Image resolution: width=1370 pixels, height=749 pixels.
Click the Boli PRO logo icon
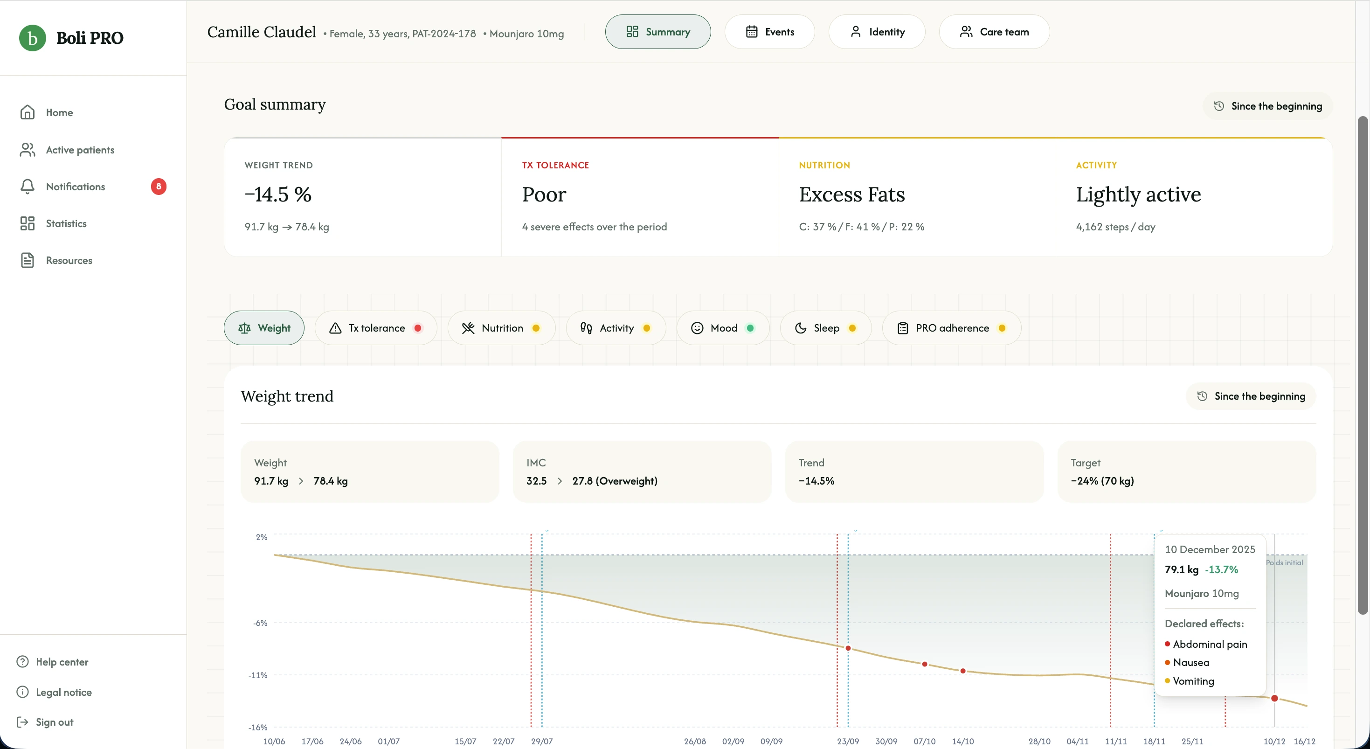click(33, 38)
